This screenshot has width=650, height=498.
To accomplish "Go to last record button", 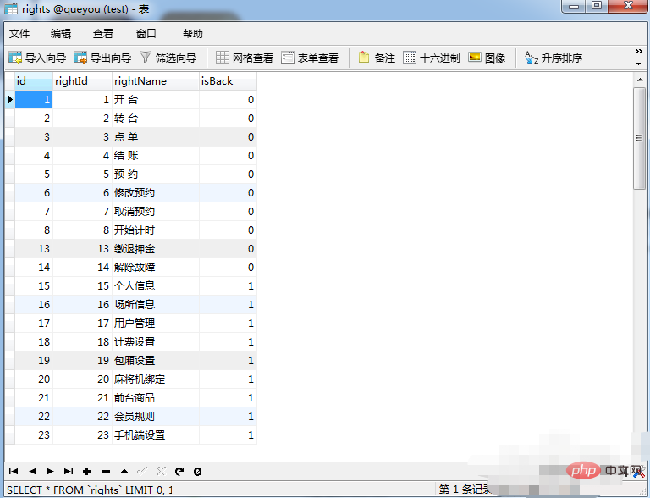I will pos(69,471).
